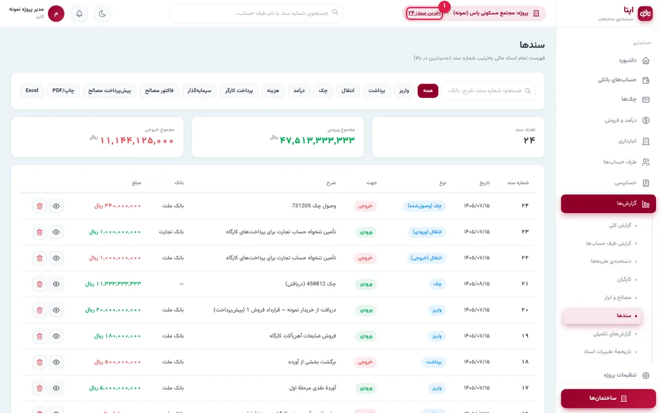The width and height of the screenshot is (661, 413).
Task: Focus the top account search field
Action: tap(256, 14)
